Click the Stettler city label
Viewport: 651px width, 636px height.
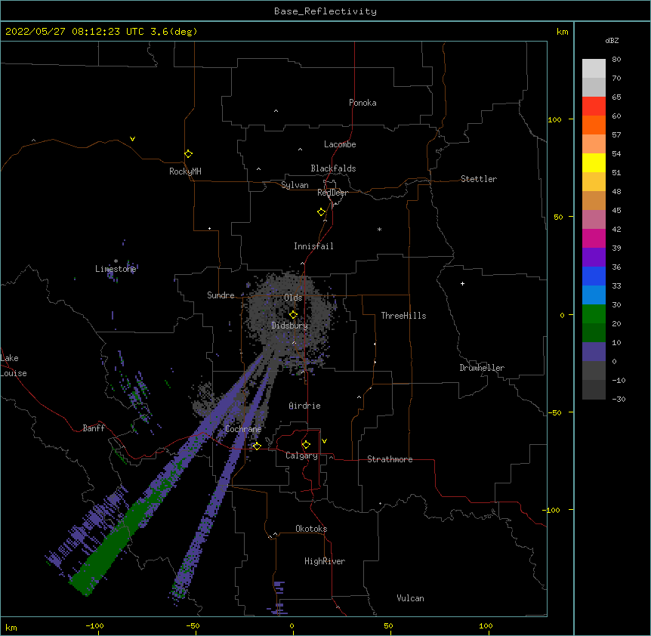478,179
